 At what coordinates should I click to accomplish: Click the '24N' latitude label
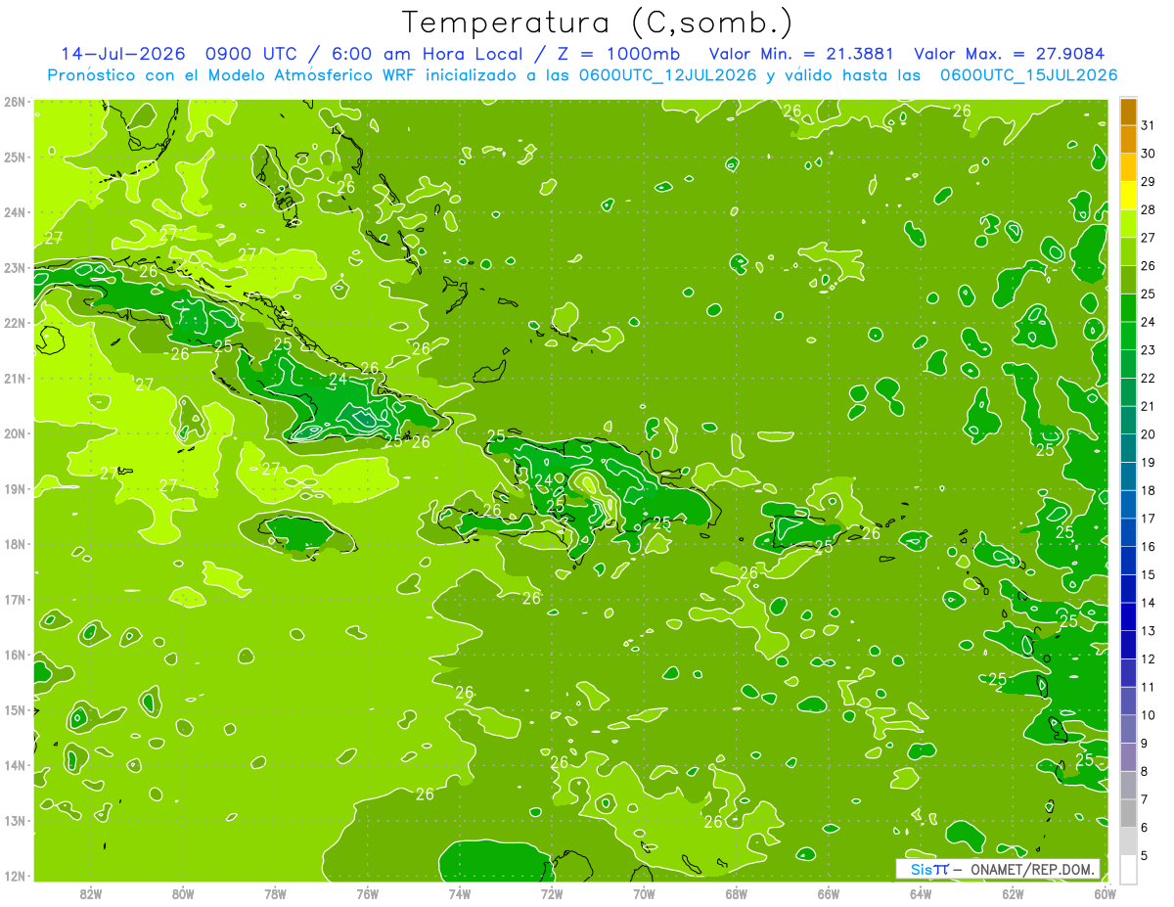(14, 212)
